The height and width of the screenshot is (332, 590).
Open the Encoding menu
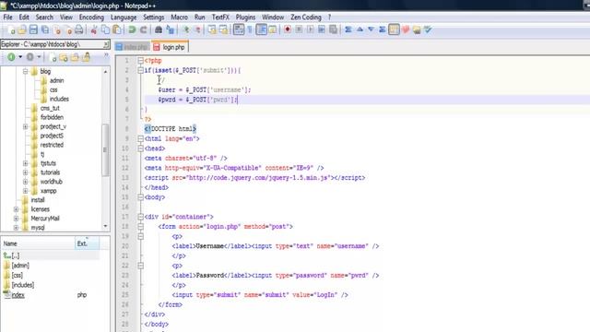pos(91,18)
